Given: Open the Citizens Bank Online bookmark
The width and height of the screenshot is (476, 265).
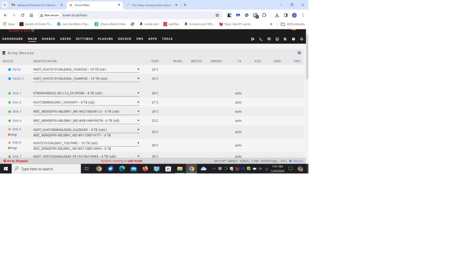Looking at the screenshot, I should [110, 24].
